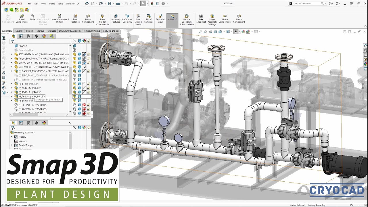Expand the M_P6-L5 assembly node
The width and height of the screenshot is (368, 207).
coord(11,97)
